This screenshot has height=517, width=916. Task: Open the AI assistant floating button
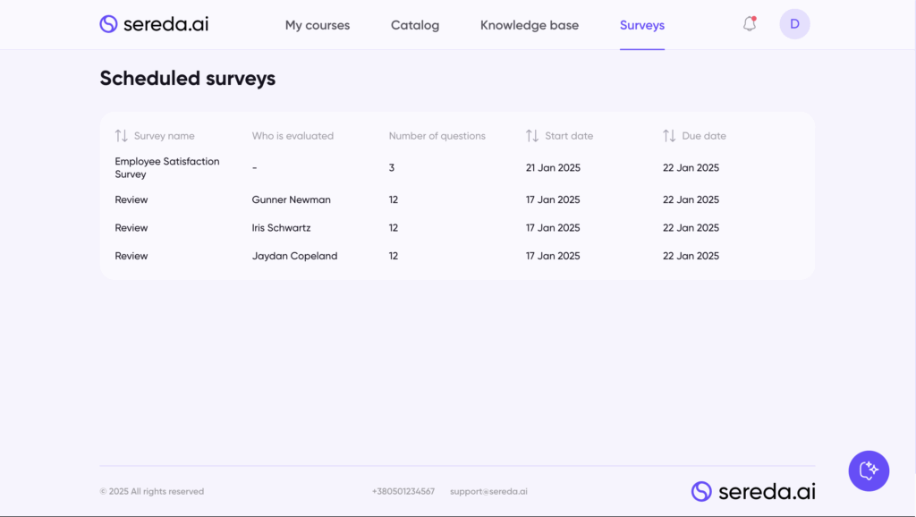coord(869,470)
